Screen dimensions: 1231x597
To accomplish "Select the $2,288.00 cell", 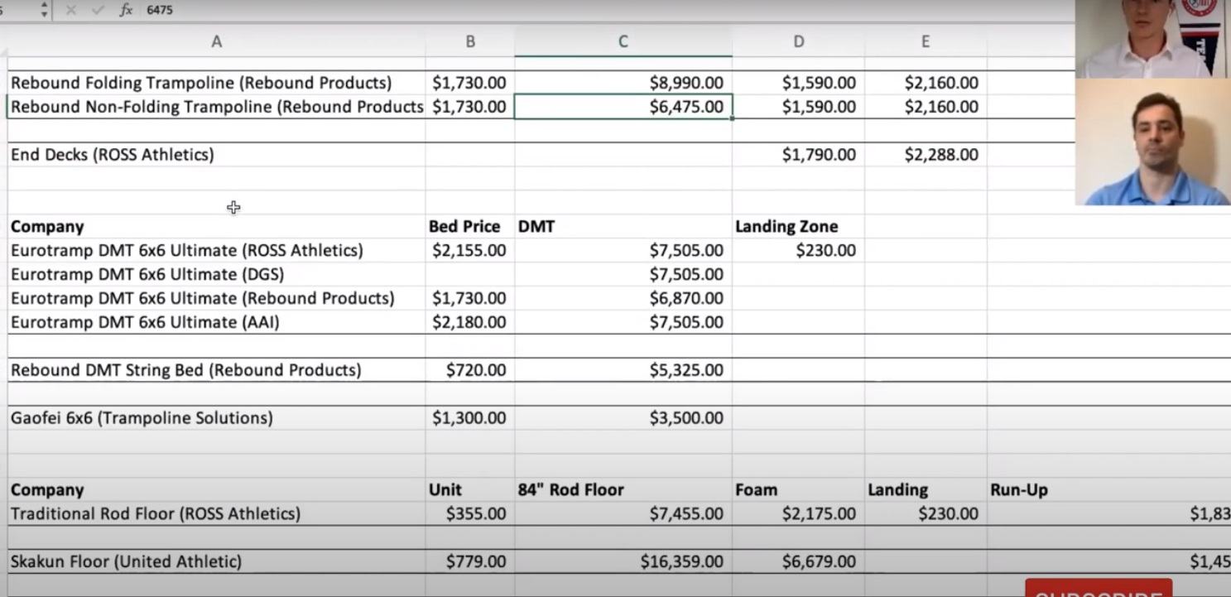I will (x=926, y=155).
